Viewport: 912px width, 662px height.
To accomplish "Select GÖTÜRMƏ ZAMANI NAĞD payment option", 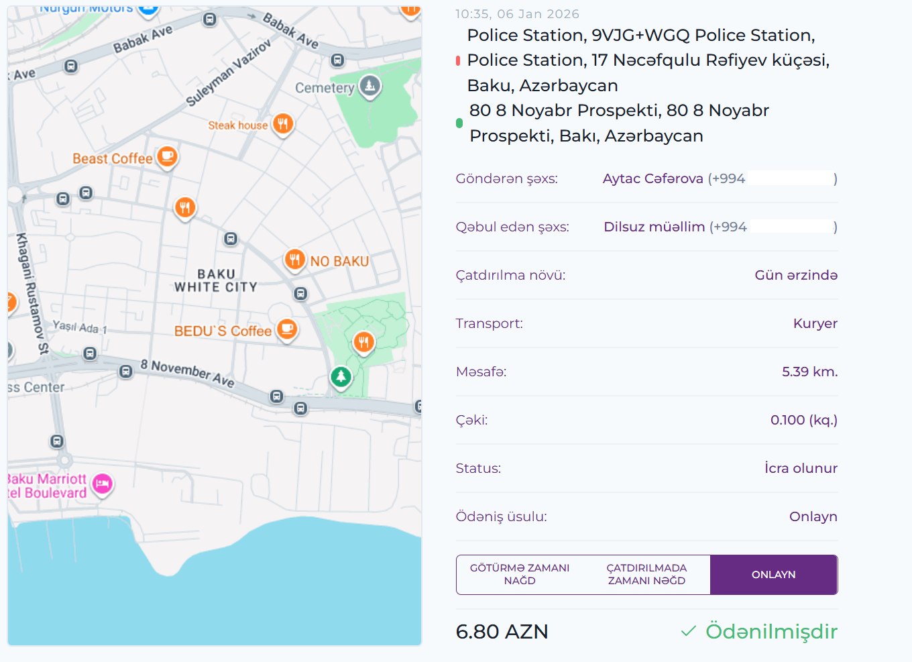I will (520, 575).
